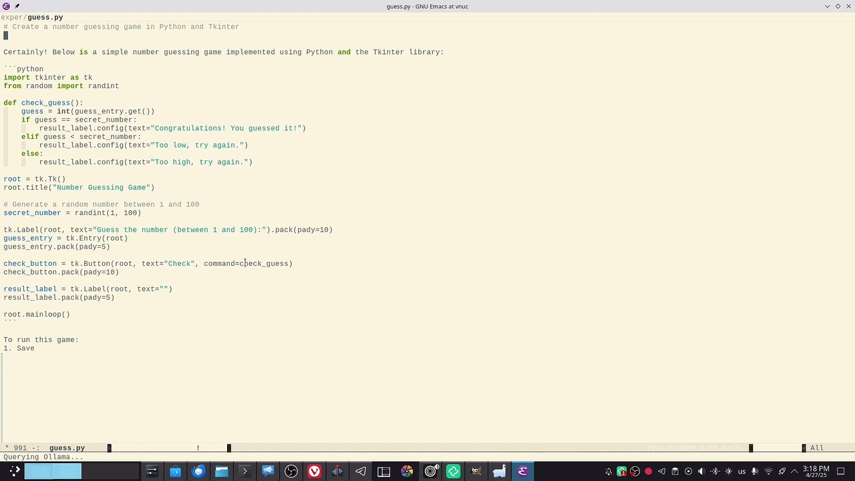
Task: Click the 'exper/guess.py' header line
Action: pyautogui.click(x=31, y=17)
